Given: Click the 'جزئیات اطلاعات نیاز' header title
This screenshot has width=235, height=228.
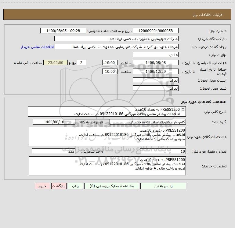Looking at the screenshot, I should pos(208,15).
